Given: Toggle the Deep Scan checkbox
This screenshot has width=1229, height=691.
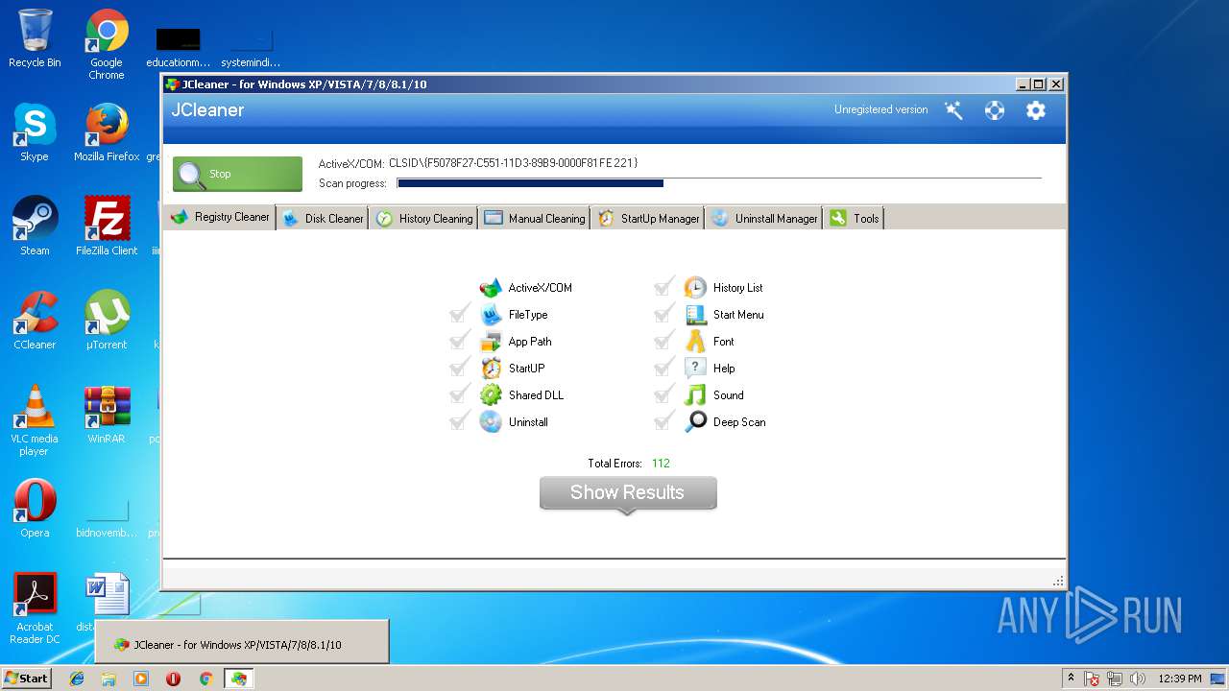Looking at the screenshot, I should click(x=664, y=421).
